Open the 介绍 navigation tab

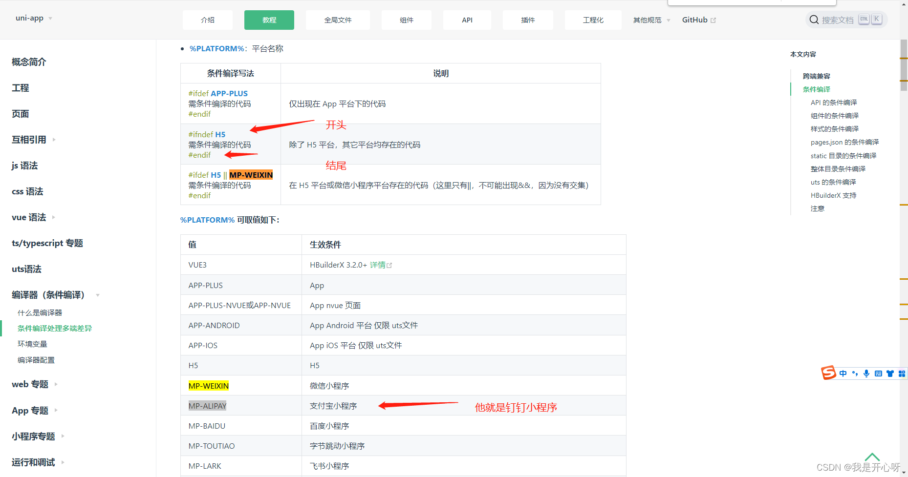tap(208, 20)
